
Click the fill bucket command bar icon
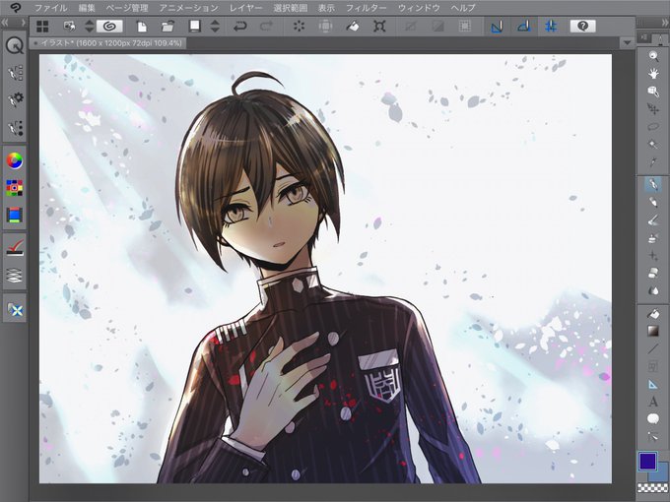(x=353, y=27)
